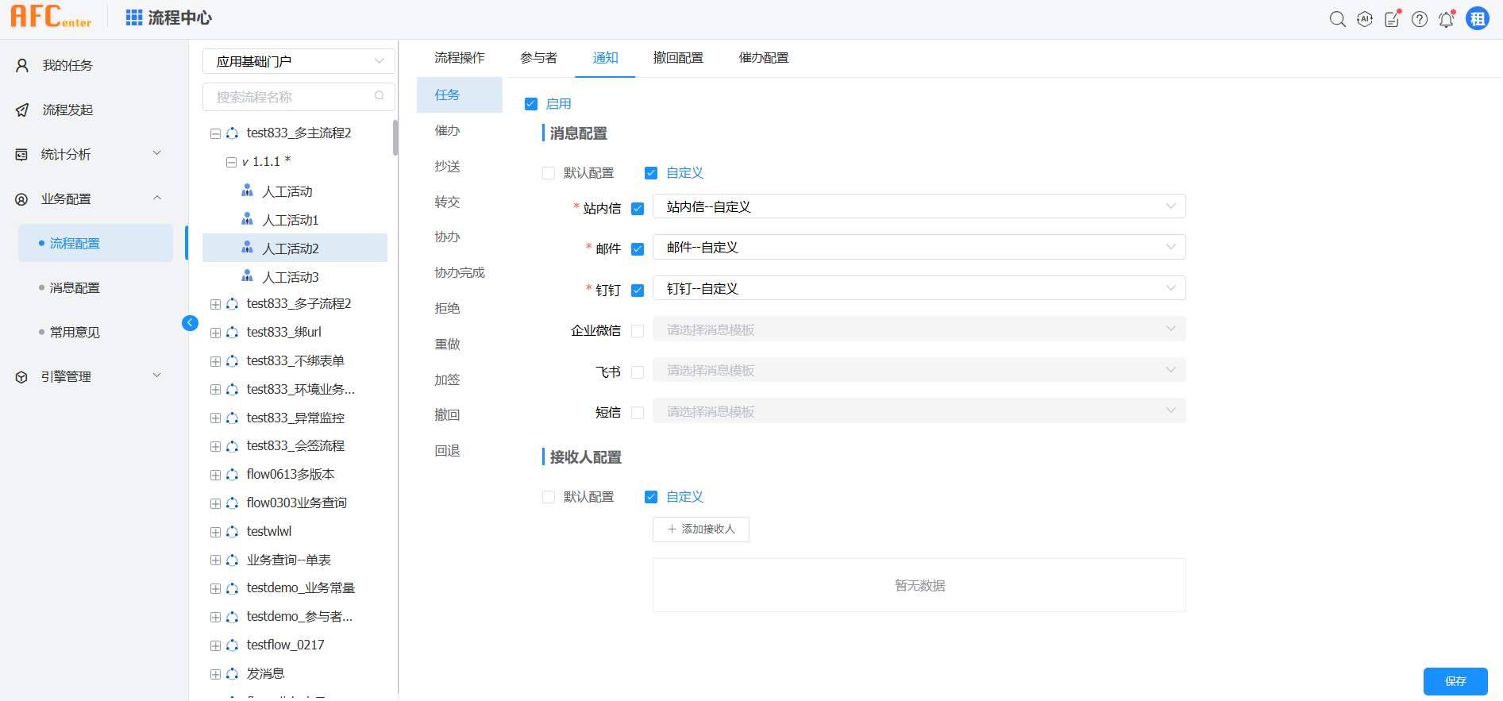Uncheck the 启用 checkbox
Viewport: 1503px width, 701px height.
531,104
